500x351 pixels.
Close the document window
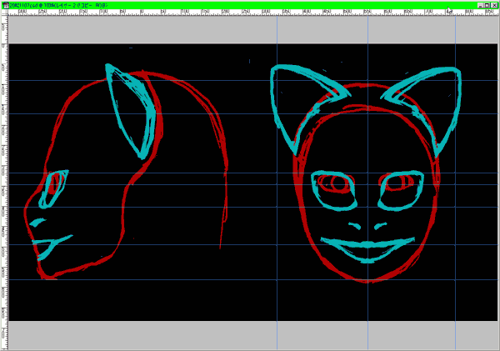[495, 4]
